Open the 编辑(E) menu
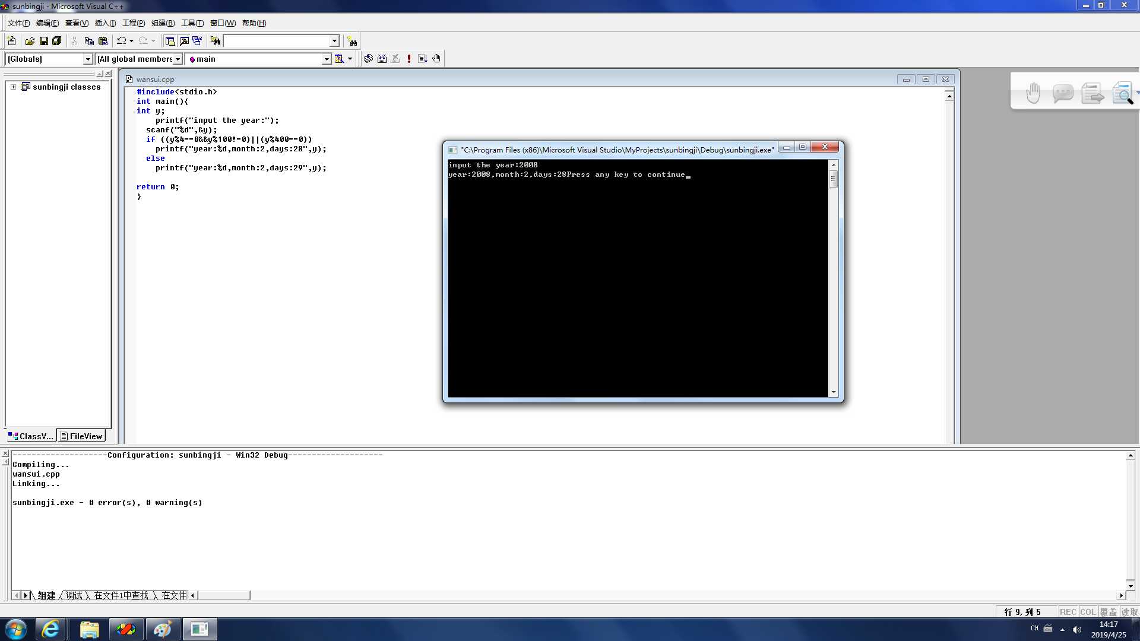1140x641 pixels. click(47, 23)
